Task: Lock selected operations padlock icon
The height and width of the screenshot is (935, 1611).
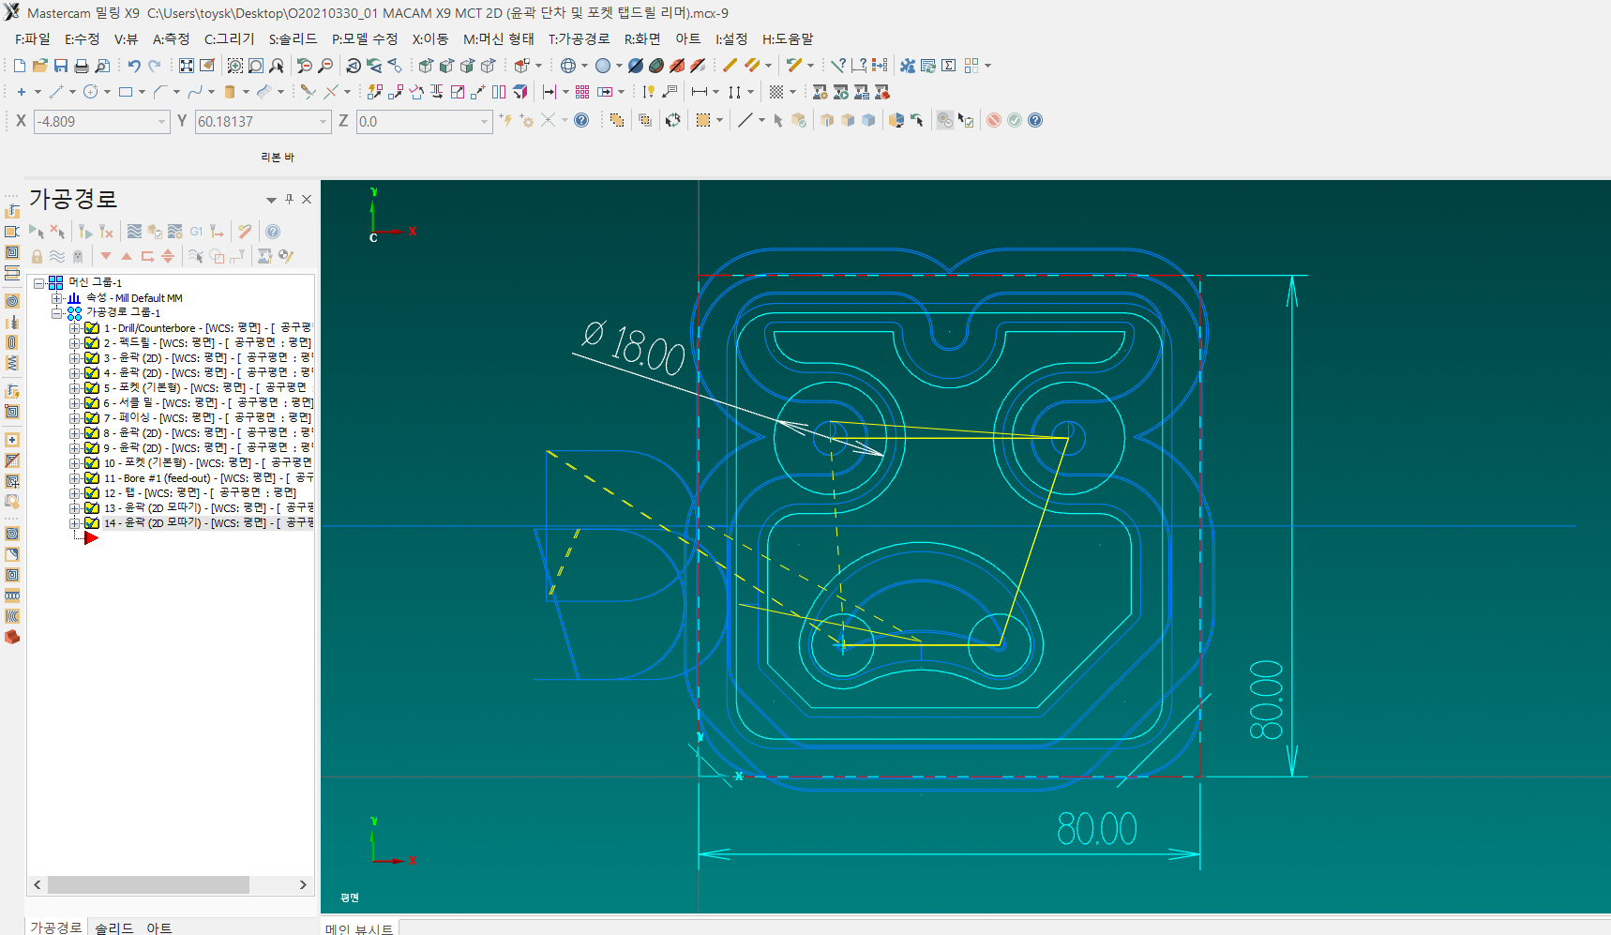Action: [37, 256]
